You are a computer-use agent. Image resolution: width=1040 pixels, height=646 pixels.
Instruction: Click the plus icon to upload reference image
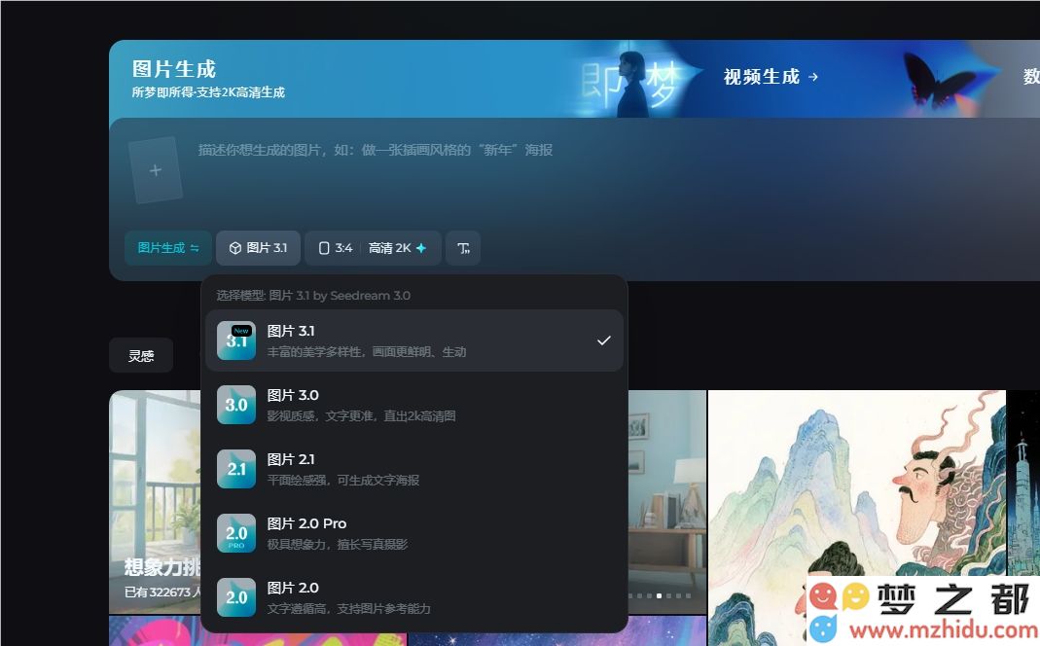(x=156, y=170)
